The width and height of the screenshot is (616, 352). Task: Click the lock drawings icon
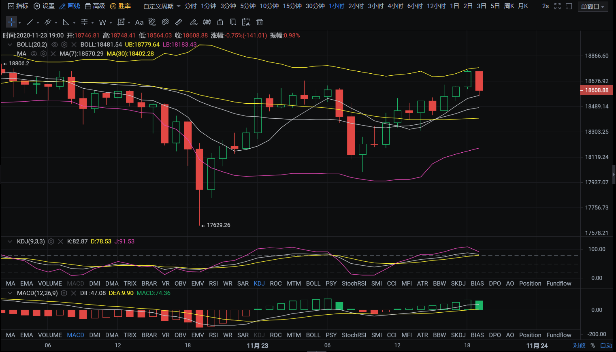[x=220, y=22]
